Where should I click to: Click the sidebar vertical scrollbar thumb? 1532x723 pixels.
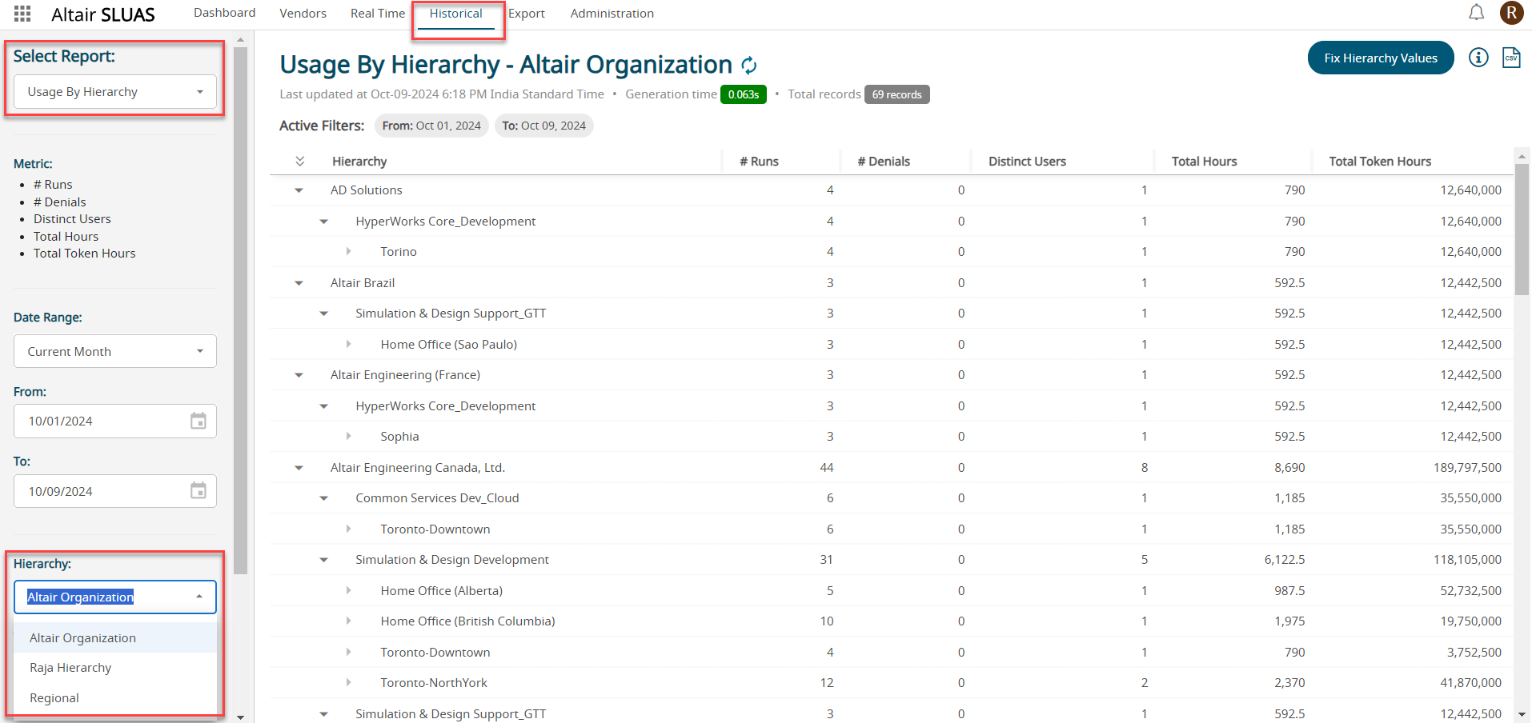240,310
